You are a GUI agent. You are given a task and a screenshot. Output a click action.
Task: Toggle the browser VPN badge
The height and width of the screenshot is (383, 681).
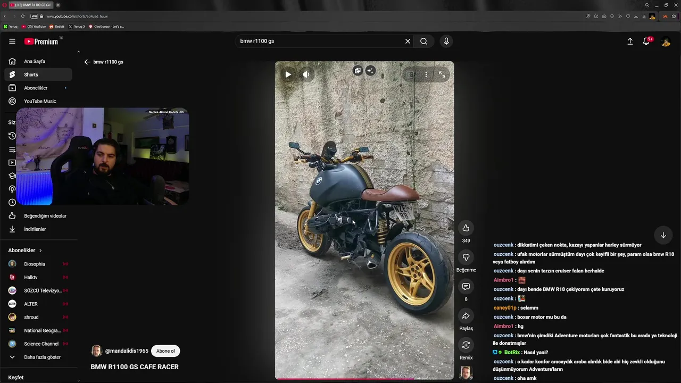[34, 16]
